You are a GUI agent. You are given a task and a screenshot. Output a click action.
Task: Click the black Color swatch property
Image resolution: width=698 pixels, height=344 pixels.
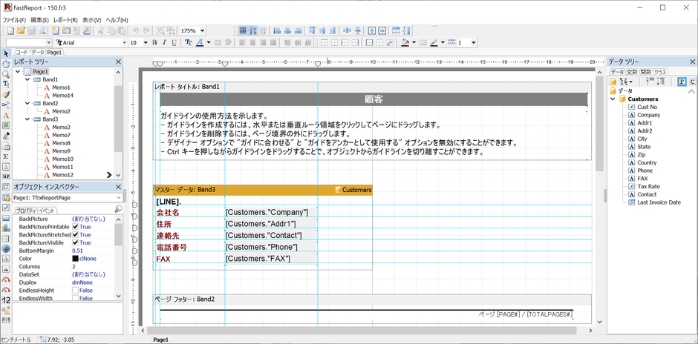76,259
